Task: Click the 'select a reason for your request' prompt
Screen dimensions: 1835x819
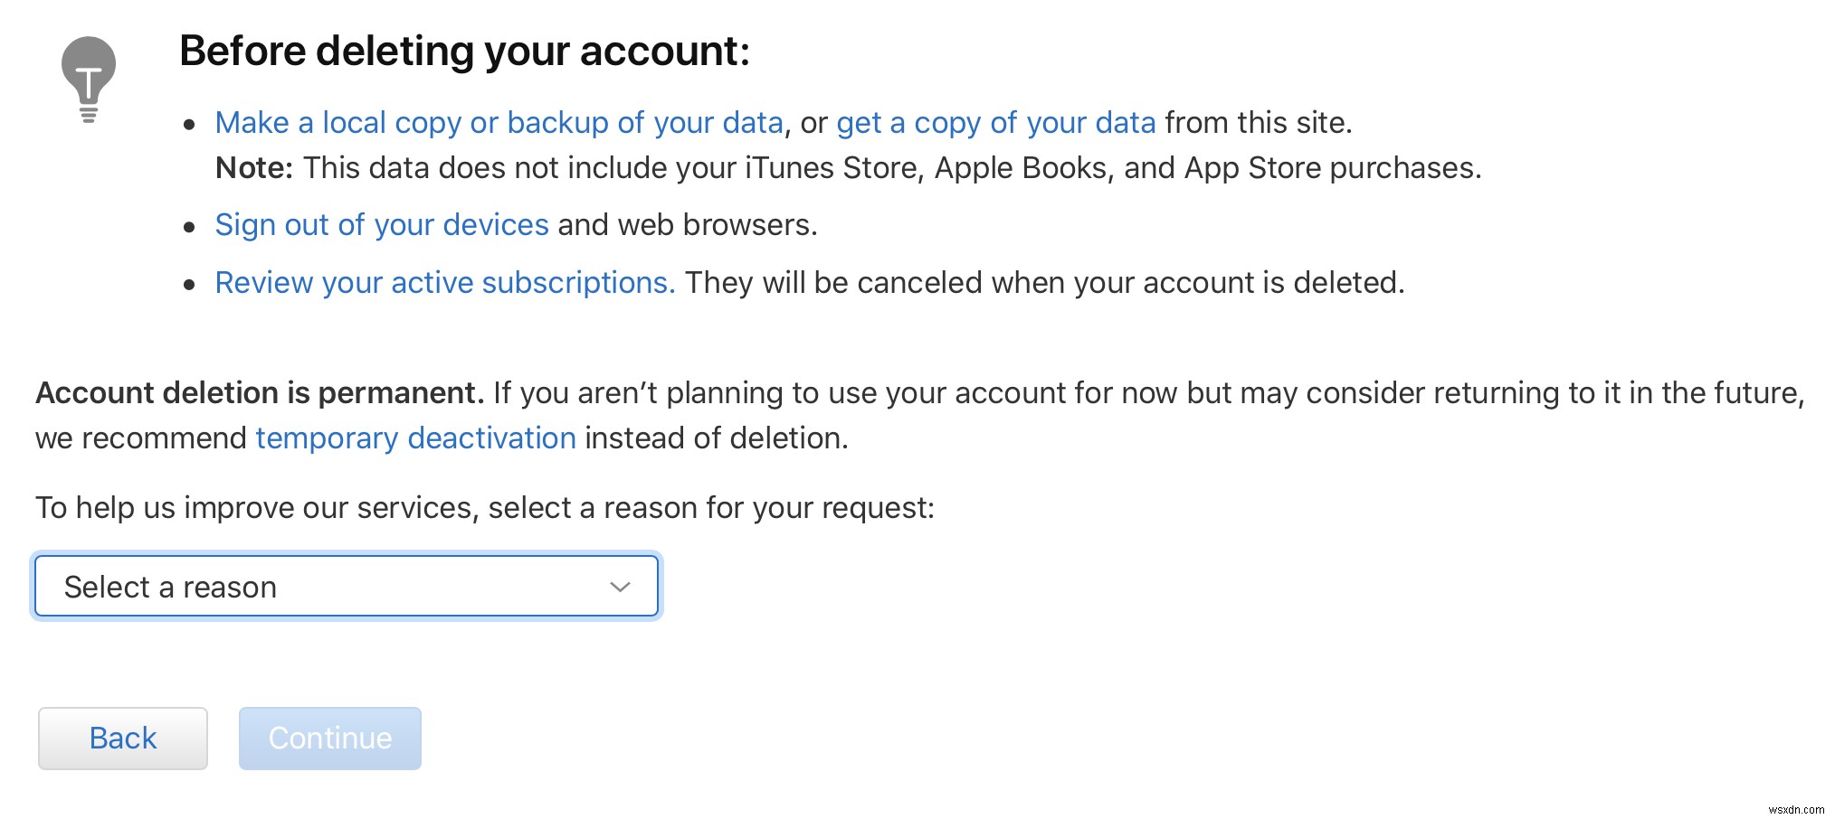Action: [x=486, y=508]
